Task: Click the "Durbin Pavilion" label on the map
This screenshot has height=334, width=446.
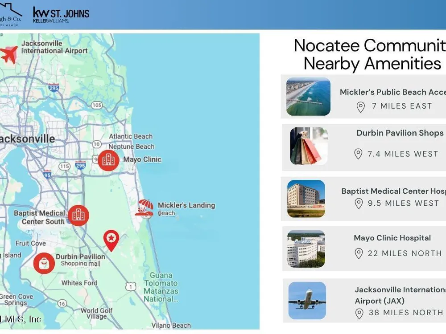Action: pos(80,257)
